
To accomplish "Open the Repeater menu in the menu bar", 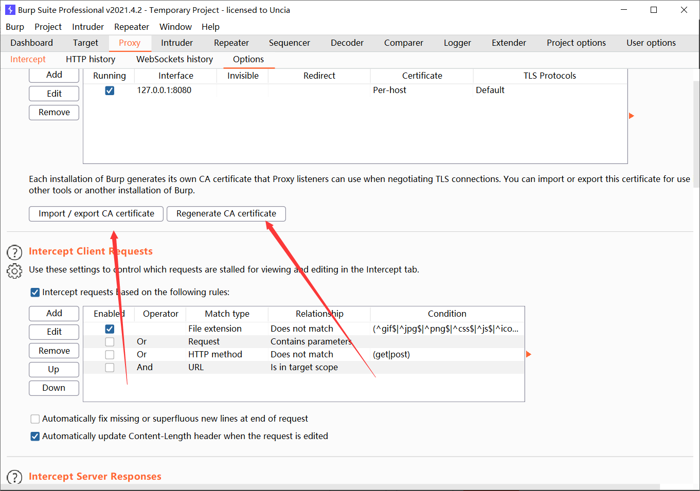I will pyautogui.click(x=132, y=27).
